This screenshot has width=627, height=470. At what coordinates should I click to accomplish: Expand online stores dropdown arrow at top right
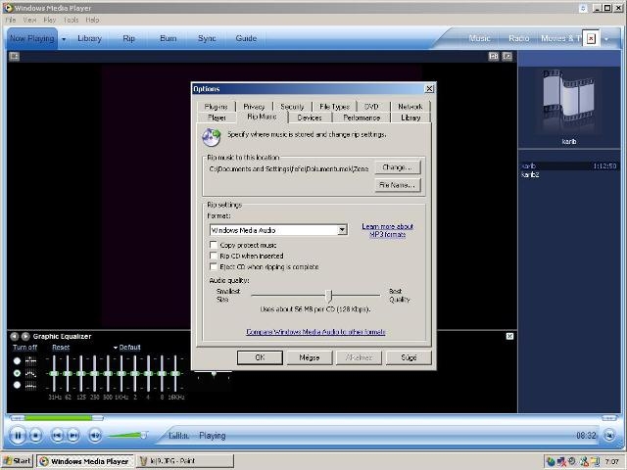[x=606, y=39]
